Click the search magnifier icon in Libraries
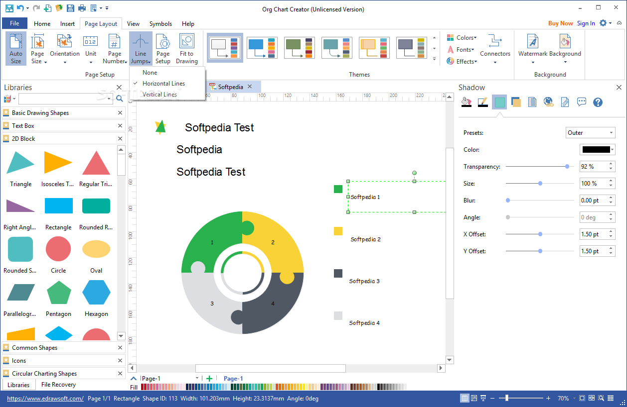 coord(120,99)
